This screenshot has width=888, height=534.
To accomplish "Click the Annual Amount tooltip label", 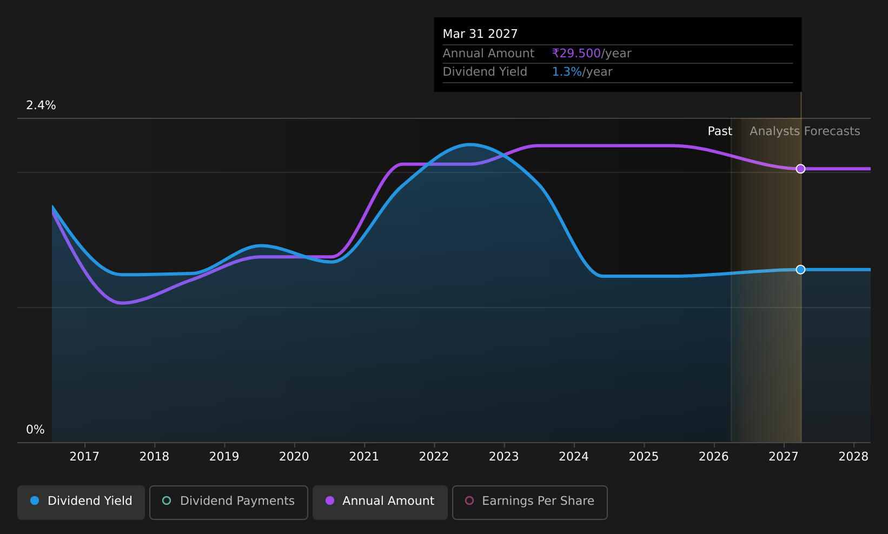I will tap(488, 54).
